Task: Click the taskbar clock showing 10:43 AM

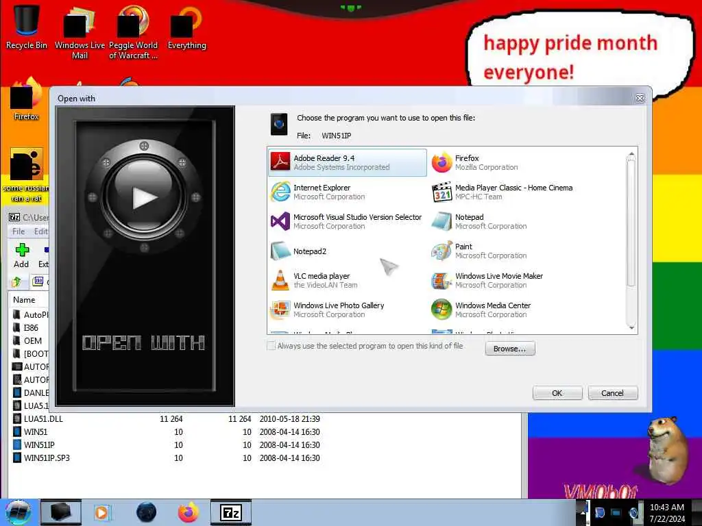Action: (x=667, y=512)
